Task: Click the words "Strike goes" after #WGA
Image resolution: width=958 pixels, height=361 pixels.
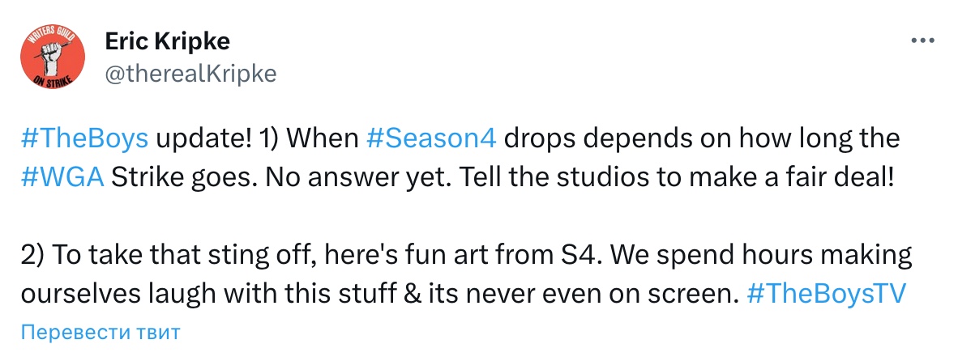Action: [169, 177]
